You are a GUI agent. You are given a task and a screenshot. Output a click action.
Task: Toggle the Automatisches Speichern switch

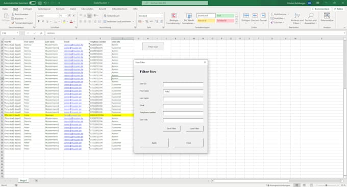(x=33, y=3)
